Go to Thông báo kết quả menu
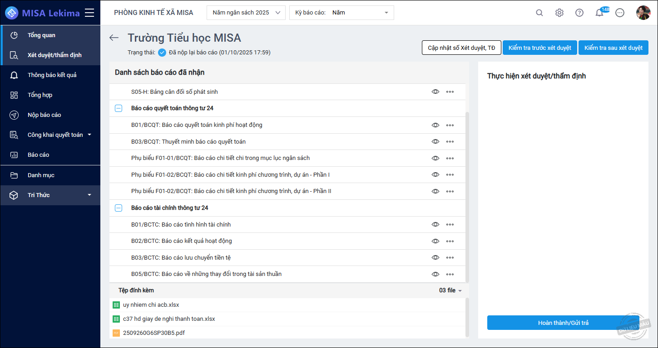 (x=52, y=75)
